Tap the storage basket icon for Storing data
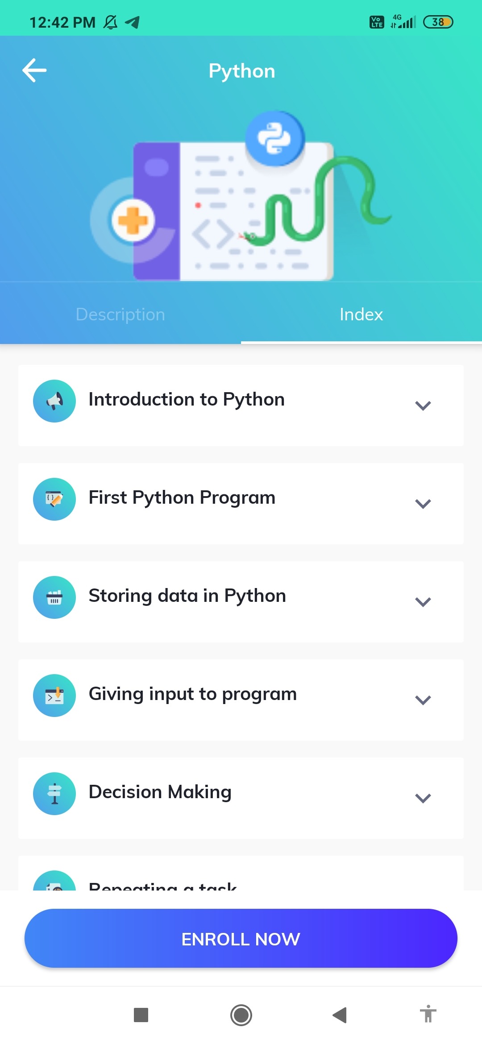 [54, 597]
